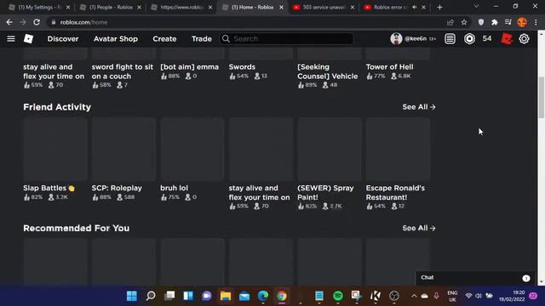Open the media control playlist icon
The height and width of the screenshot is (306, 545).
(x=508, y=22)
